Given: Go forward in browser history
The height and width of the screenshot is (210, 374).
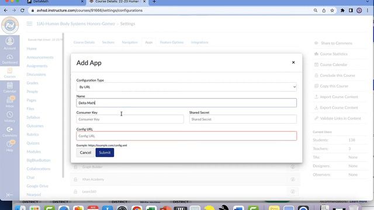Looking at the screenshot, I should pos(14,10).
